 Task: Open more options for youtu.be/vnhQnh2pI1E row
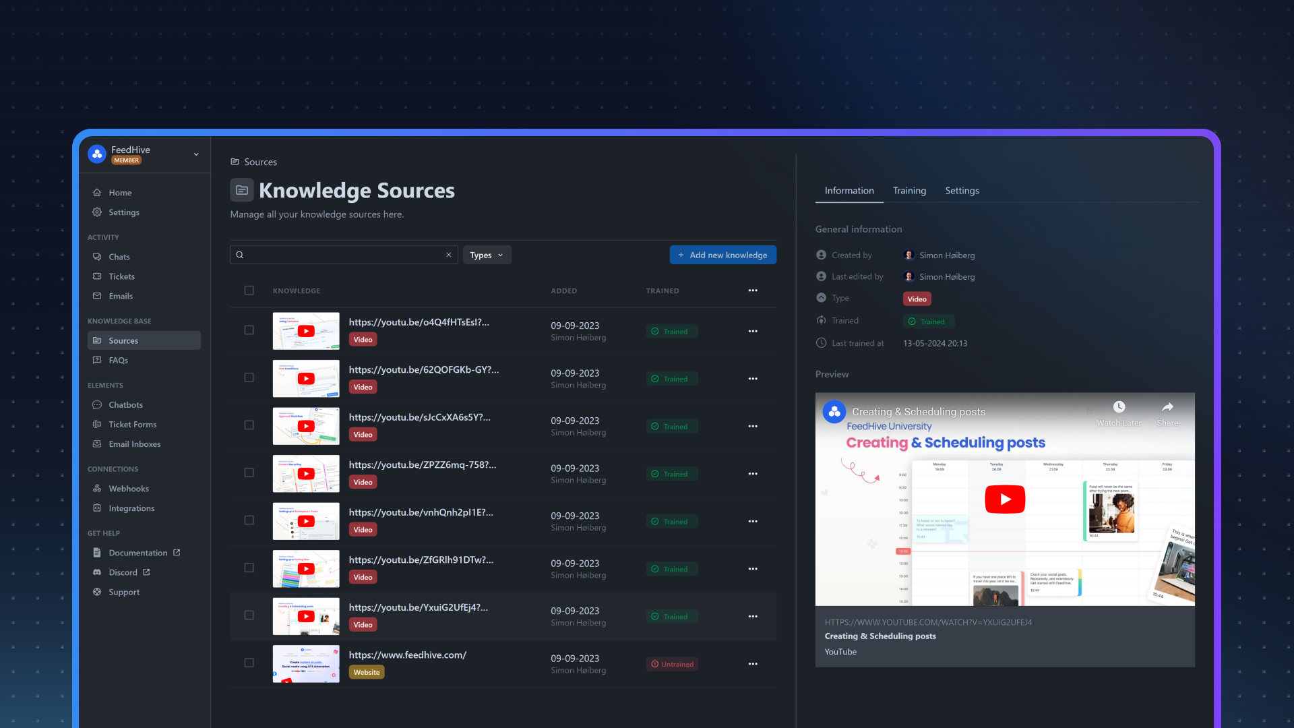tap(753, 521)
